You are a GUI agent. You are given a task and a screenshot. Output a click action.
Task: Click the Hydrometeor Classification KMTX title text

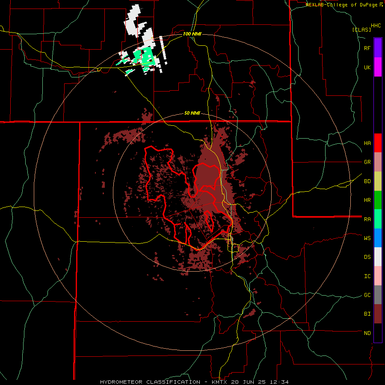(194, 382)
